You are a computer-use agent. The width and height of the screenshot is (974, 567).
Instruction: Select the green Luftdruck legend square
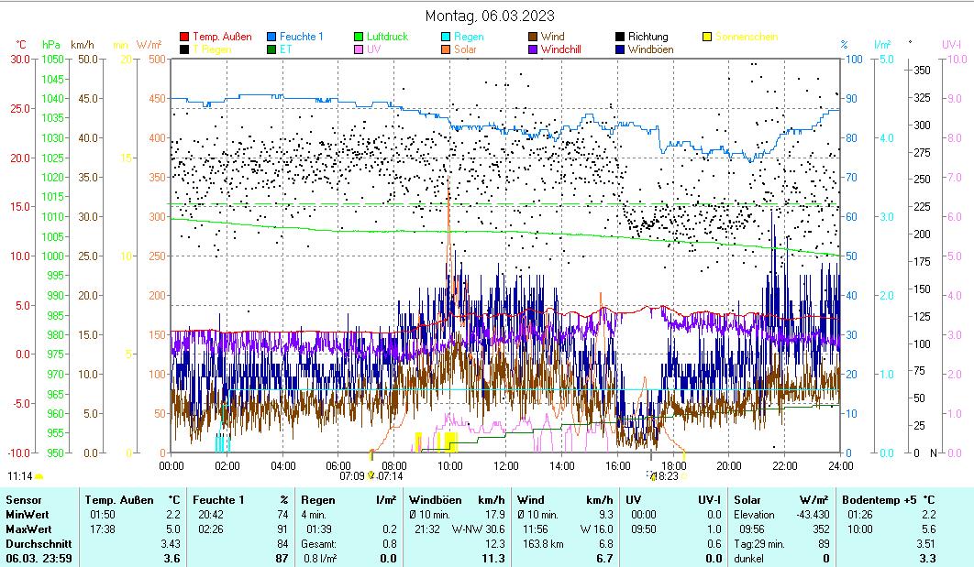(360, 38)
